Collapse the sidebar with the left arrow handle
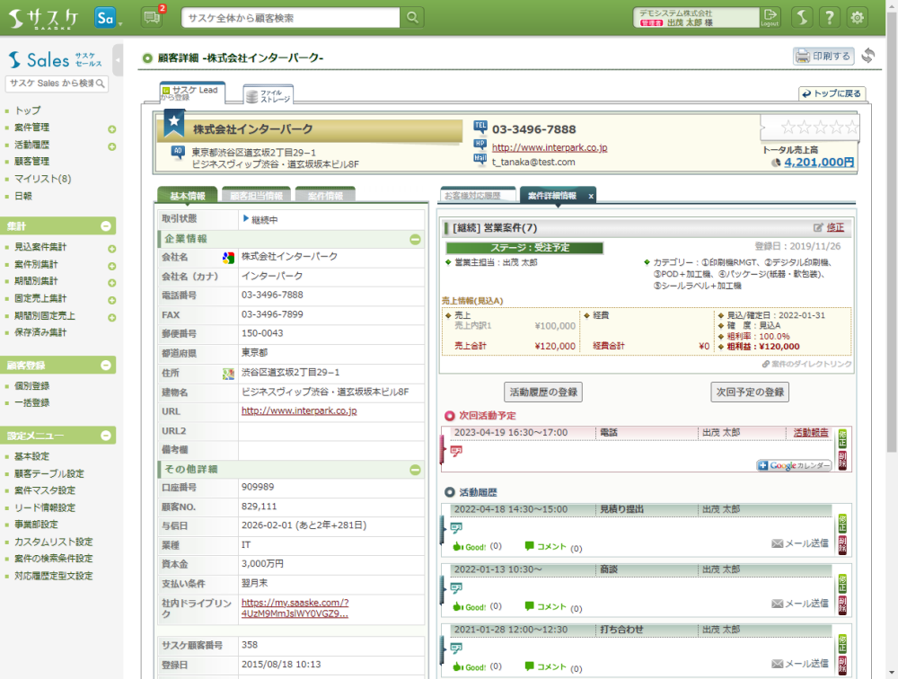This screenshot has width=898, height=679. pos(119,60)
